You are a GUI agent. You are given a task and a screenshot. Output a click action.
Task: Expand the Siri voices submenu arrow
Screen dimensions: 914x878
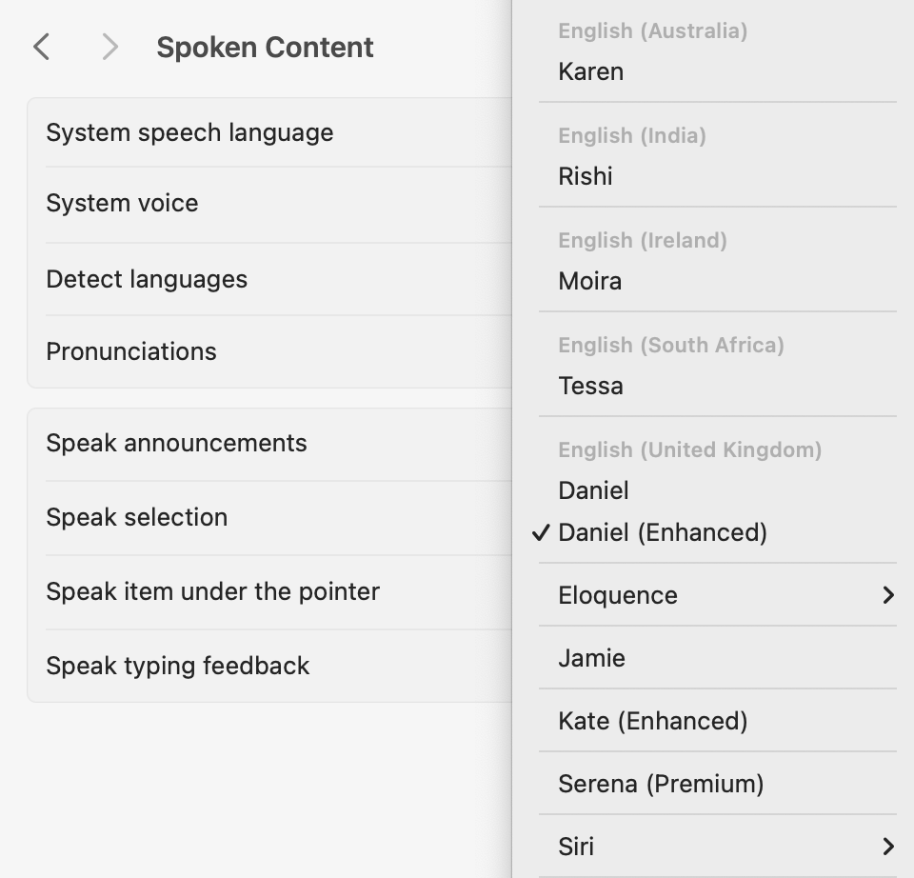pos(887,847)
